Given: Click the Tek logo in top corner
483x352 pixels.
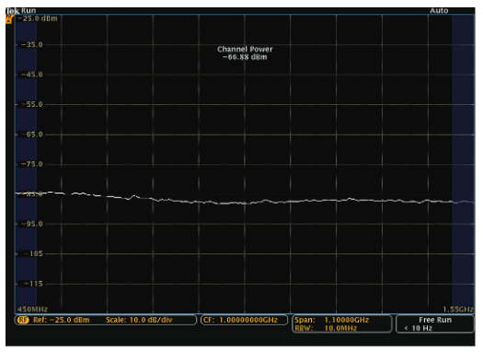Looking at the screenshot, I should 12,11.
